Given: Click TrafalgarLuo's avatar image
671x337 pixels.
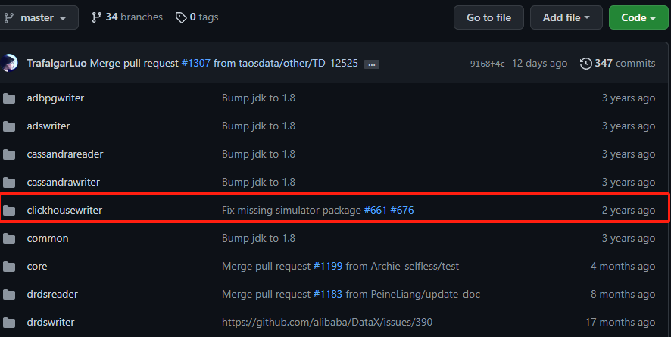Looking at the screenshot, I should pyautogui.click(x=9, y=64).
